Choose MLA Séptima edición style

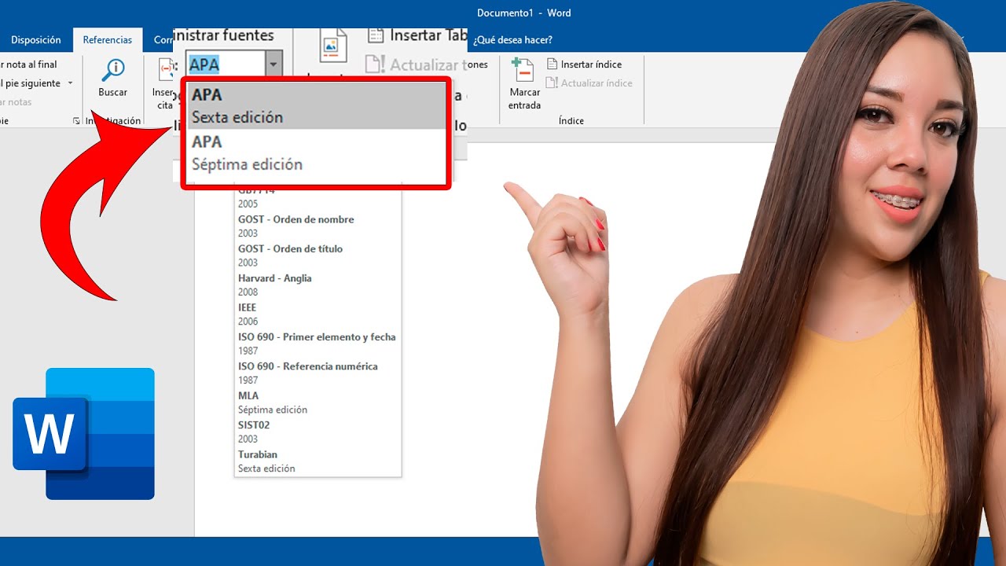coord(318,402)
